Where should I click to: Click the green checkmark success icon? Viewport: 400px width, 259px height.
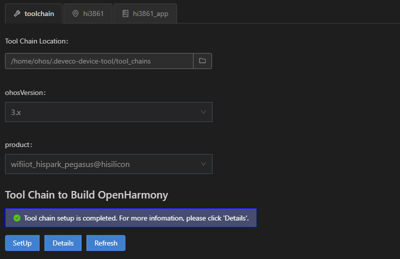click(x=17, y=218)
